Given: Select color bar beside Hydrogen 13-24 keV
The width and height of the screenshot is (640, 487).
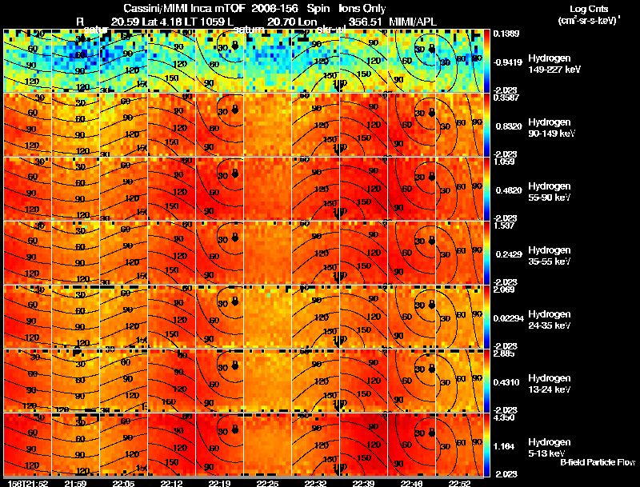Looking at the screenshot, I should (x=487, y=381).
